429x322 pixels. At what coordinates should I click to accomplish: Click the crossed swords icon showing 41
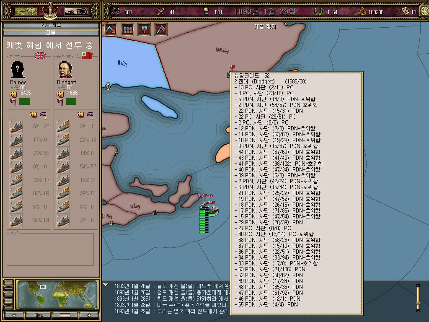161,11
